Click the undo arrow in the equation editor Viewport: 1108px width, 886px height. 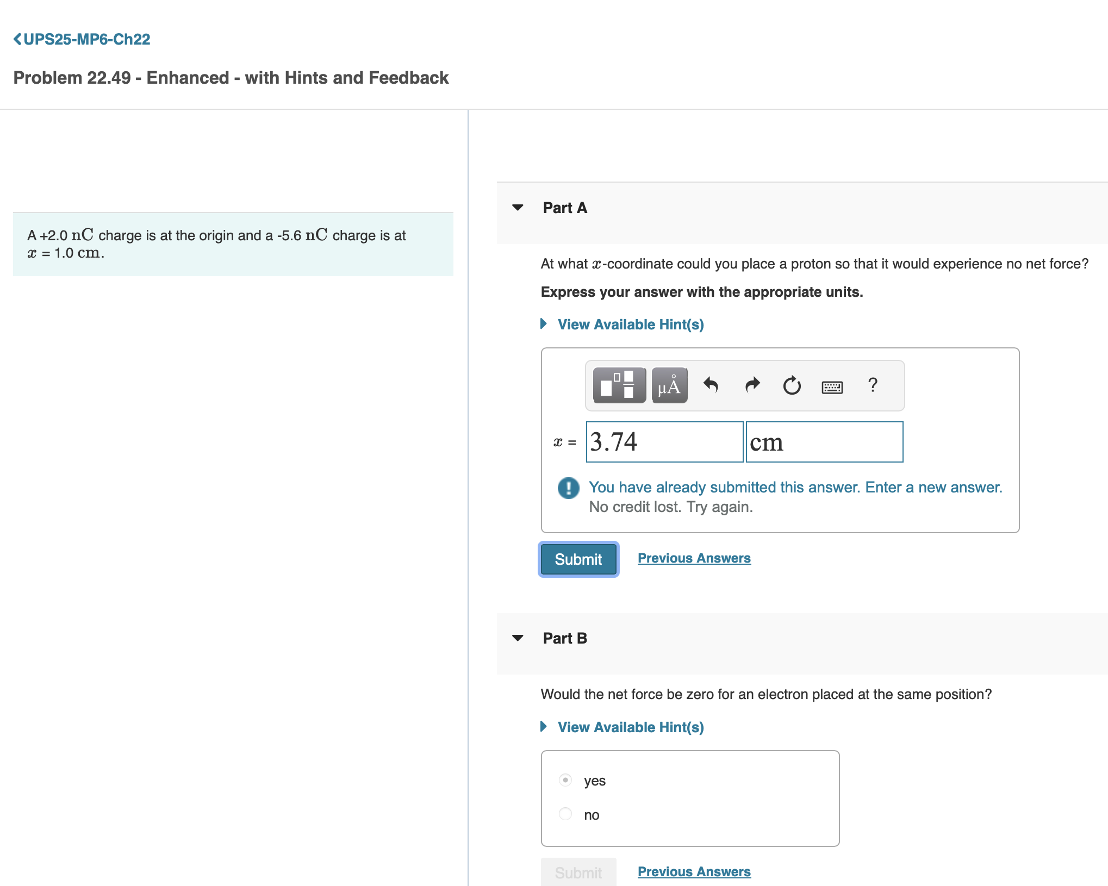click(x=711, y=386)
